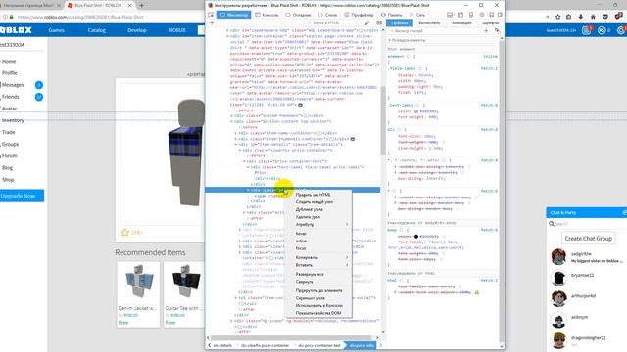Screen dimensions: 627x352
Task: Toggle active pseudo-class in context menu
Action: click(317, 242)
